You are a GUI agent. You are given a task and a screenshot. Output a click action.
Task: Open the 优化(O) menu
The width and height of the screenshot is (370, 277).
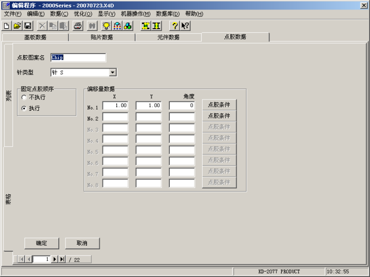coord(83,14)
